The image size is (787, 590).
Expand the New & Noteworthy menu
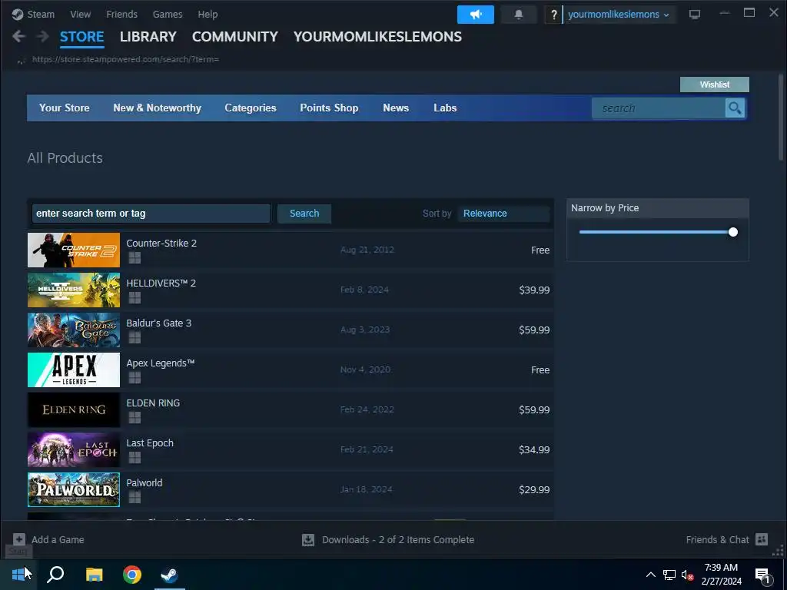click(x=157, y=108)
